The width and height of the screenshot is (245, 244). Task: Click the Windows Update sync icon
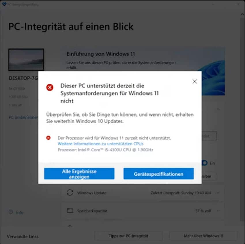pyautogui.click(x=70, y=193)
